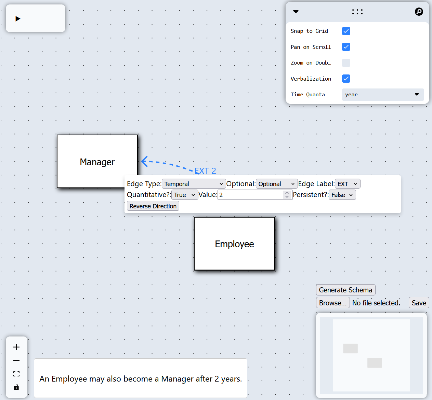Click the fit view icon
Screen dimensions: 432x400
(x=16, y=374)
